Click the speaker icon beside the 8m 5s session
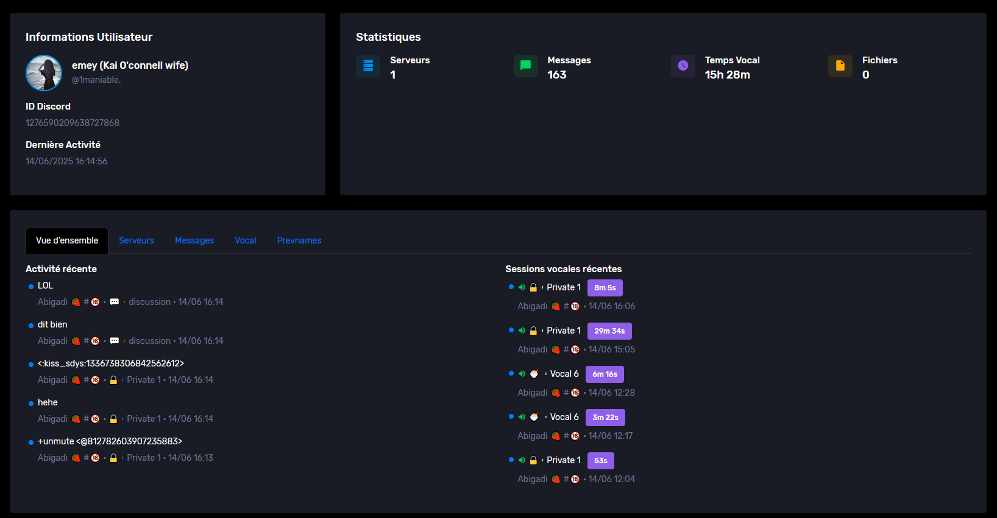Image resolution: width=997 pixels, height=518 pixels. pyautogui.click(x=522, y=287)
